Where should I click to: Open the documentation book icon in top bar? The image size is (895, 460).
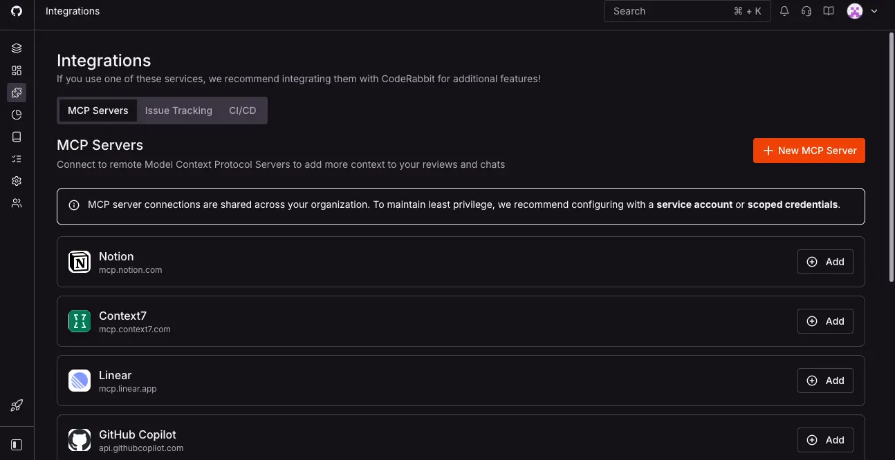(828, 11)
